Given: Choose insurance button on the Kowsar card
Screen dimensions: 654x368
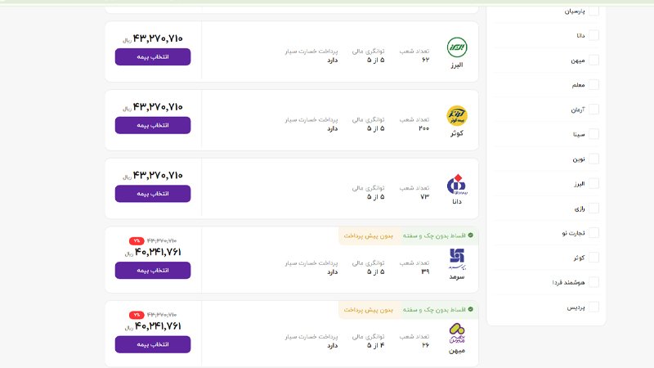Looking at the screenshot, I should click(x=153, y=125).
